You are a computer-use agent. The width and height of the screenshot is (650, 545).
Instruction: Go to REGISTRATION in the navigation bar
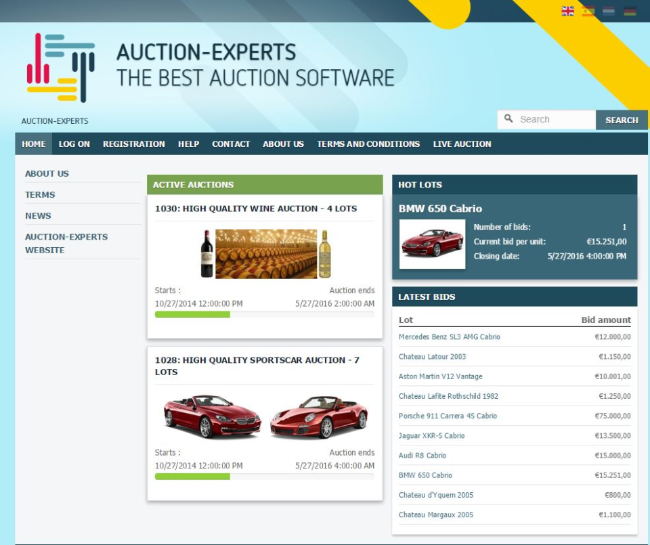point(133,144)
